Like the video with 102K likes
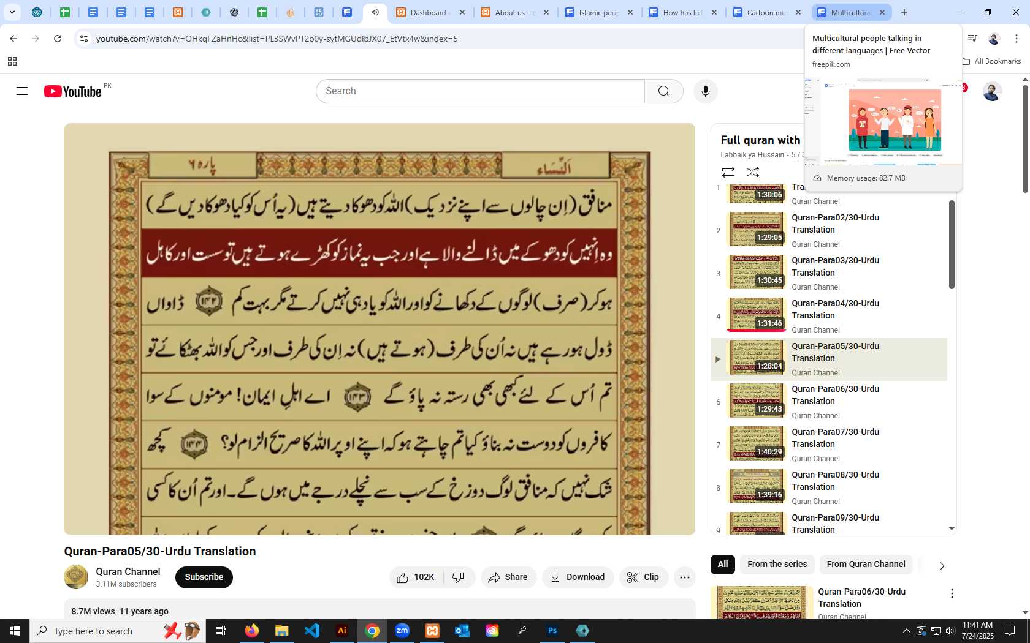Screen dimensions: 1030x643 click(x=416, y=577)
